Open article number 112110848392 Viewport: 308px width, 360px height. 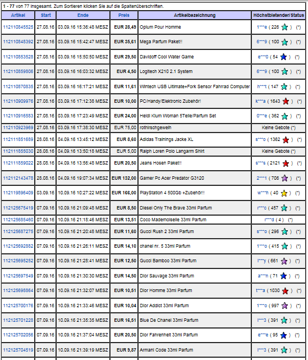click(x=18, y=42)
